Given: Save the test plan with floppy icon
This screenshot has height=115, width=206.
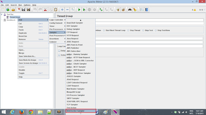Looking at the screenshot, I should [23, 10].
